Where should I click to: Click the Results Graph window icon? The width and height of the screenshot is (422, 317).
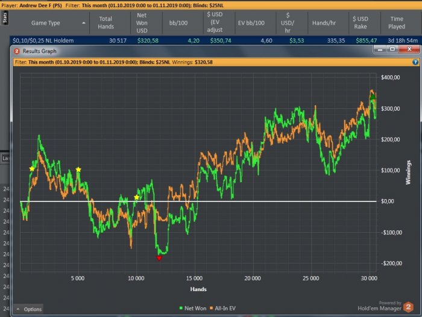(17, 51)
